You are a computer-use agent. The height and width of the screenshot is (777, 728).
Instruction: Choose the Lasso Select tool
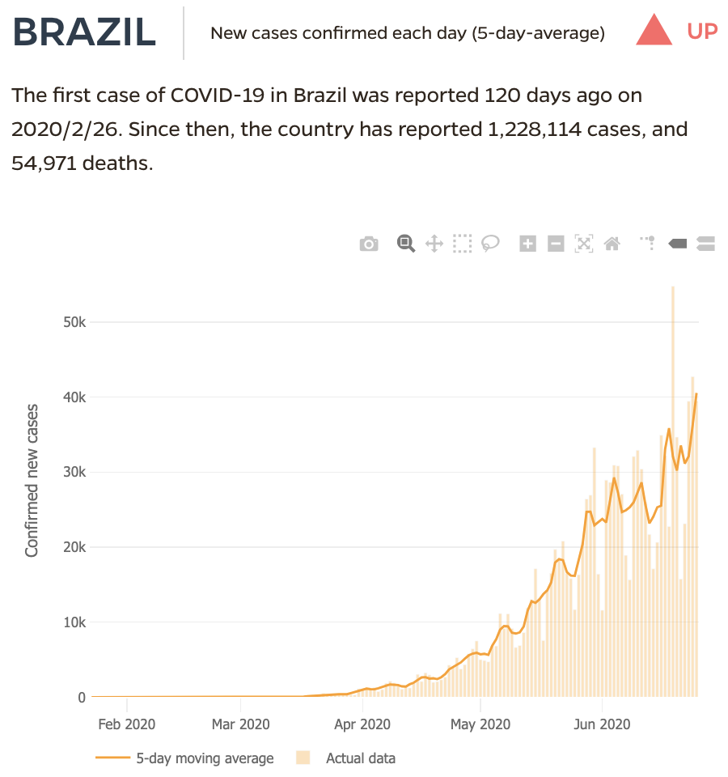[x=490, y=243]
